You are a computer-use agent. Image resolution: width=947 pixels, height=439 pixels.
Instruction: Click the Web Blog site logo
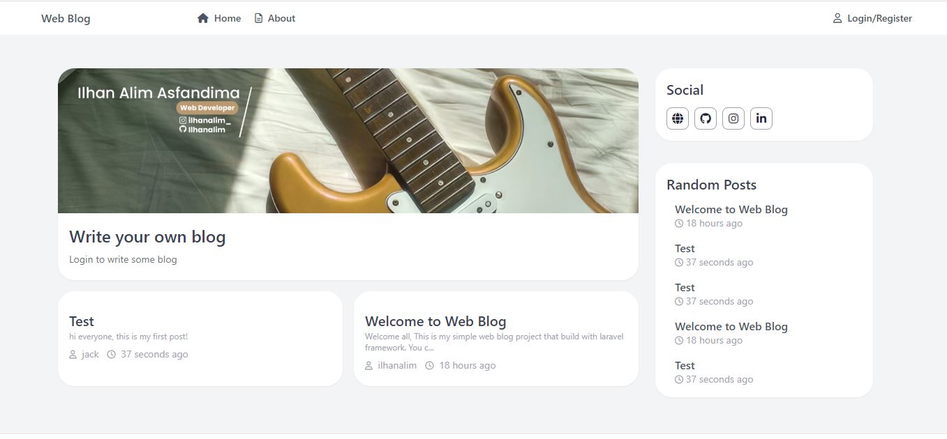[66, 18]
